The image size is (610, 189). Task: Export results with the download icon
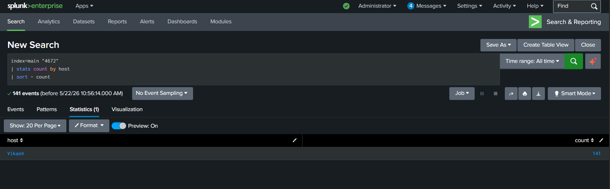click(x=538, y=94)
